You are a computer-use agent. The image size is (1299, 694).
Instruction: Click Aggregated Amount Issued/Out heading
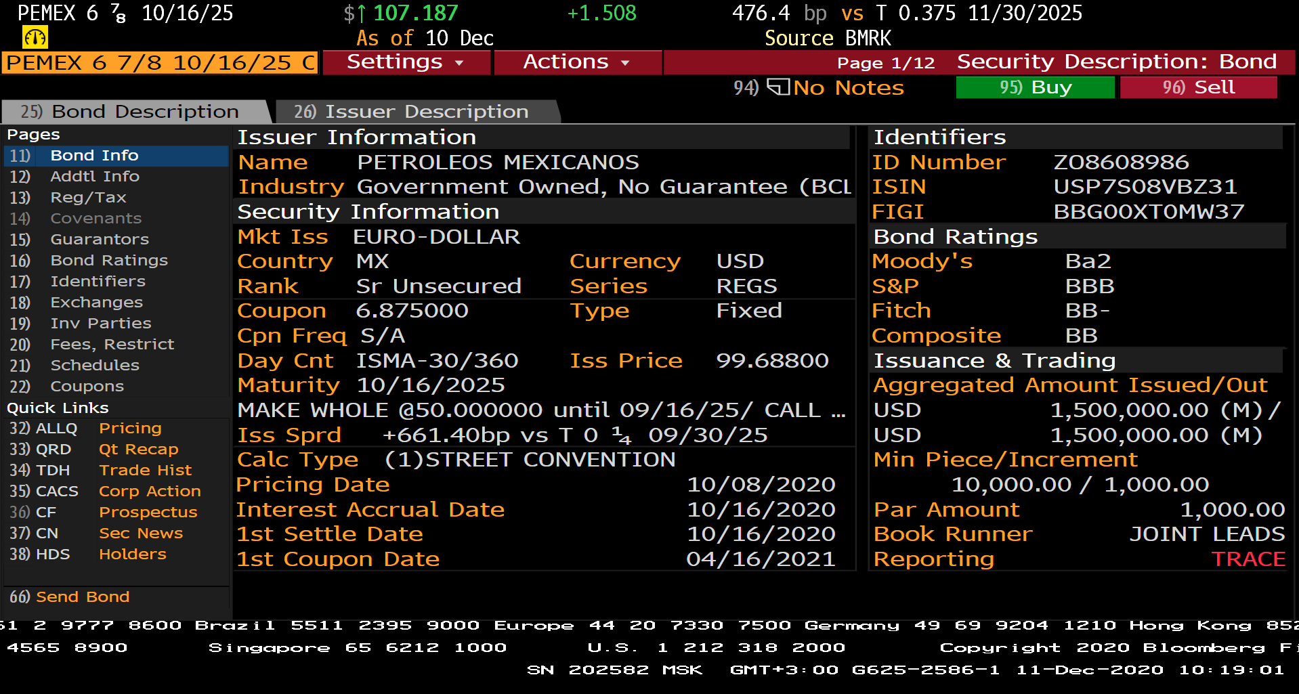[x=1070, y=385]
